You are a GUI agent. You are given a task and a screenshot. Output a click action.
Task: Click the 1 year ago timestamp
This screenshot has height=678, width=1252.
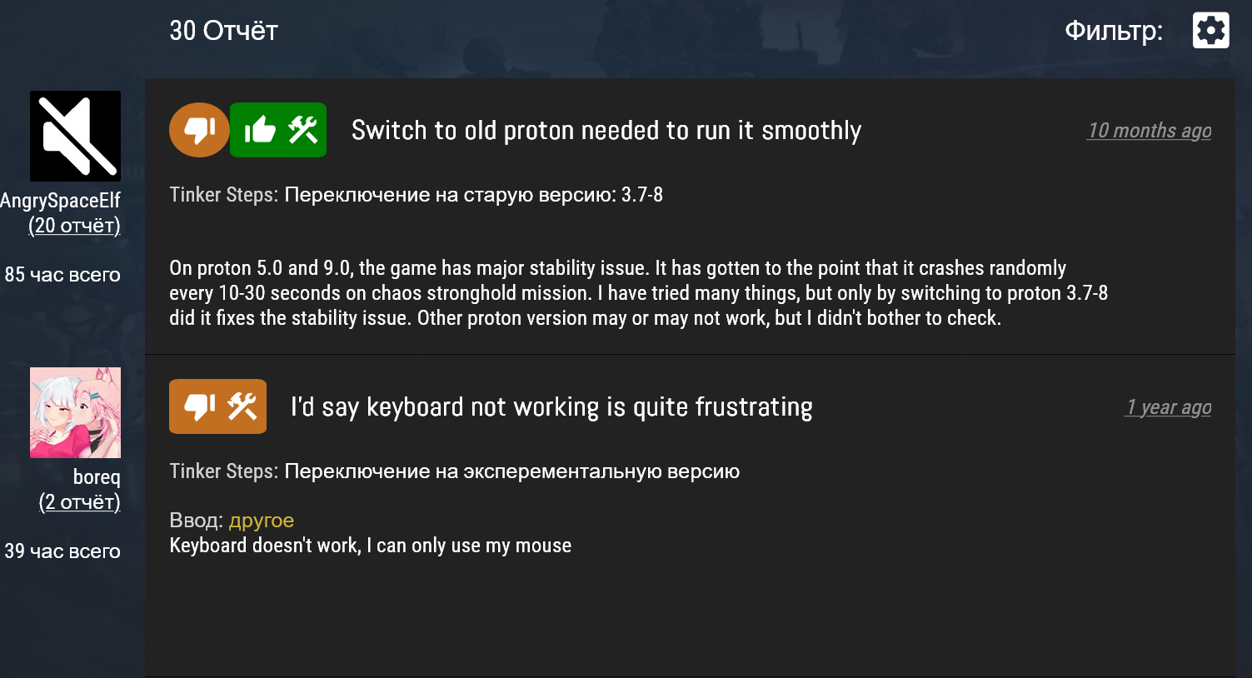pyautogui.click(x=1168, y=407)
